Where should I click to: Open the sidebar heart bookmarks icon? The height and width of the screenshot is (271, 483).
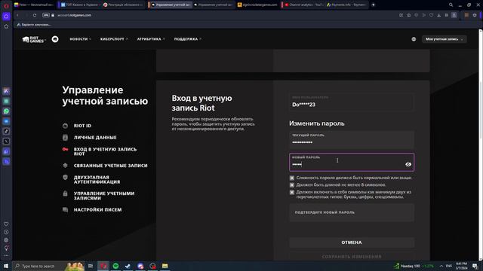[x=6, y=224]
